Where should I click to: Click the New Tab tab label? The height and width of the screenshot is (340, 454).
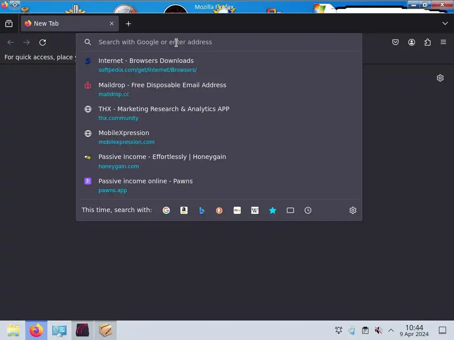(x=46, y=23)
